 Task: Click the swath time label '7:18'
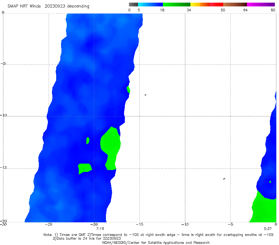(100, 229)
